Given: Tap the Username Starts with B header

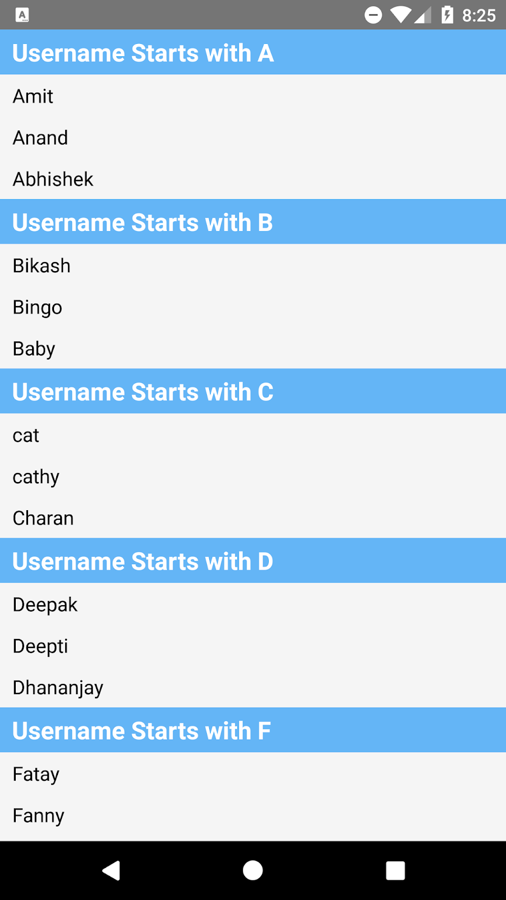Looking at the screenshot, I should coord(143,222).
